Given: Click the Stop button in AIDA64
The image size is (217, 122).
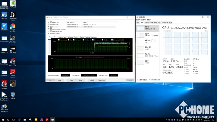Looking at the screenshot, I should point(60,80).
